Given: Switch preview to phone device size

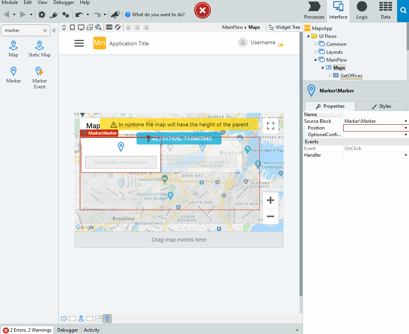Looking at the screenshot, I should (64, 27).
